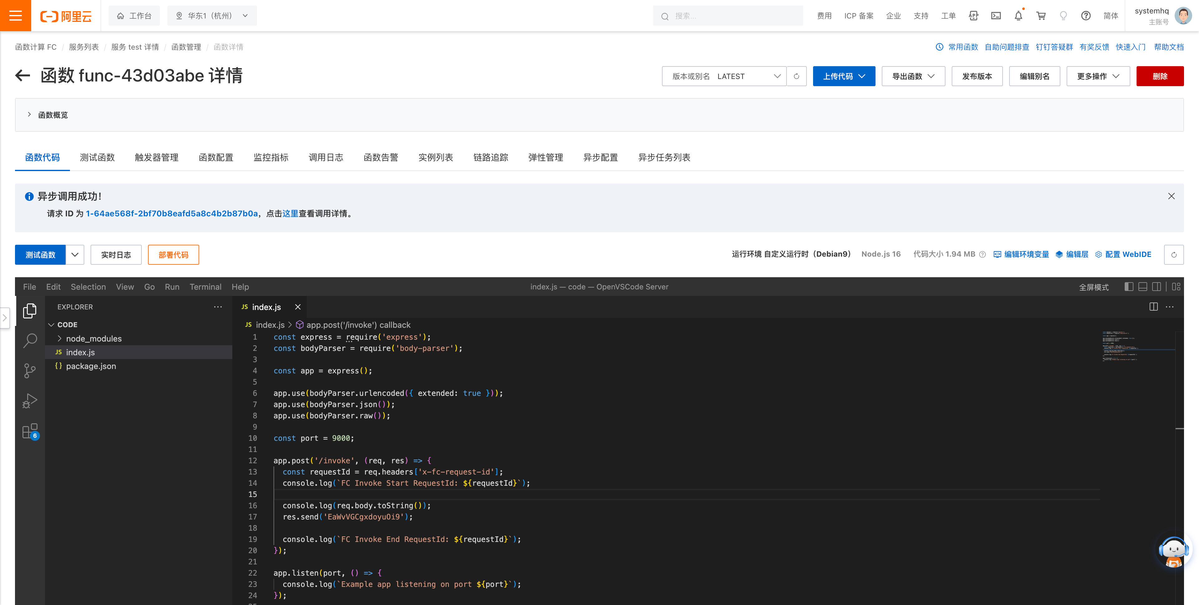Open the Terminal menu in the editor menu bar

206,287
